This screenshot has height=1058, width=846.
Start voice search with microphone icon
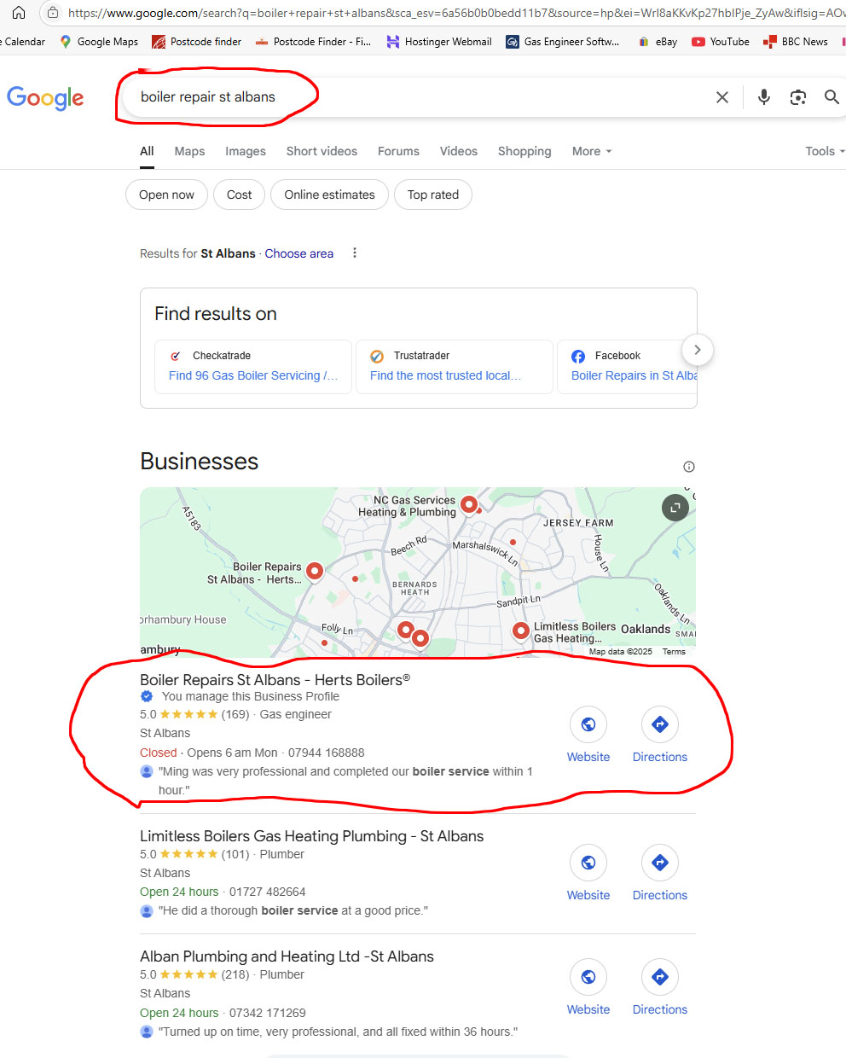click(764, 97)
